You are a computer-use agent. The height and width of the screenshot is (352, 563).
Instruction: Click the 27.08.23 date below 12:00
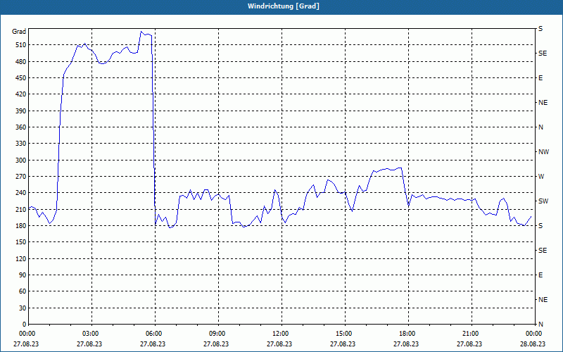point(279,344)
